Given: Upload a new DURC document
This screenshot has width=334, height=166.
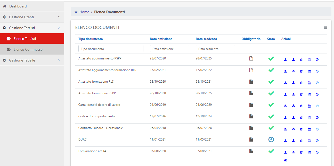Looking at the screenshot, I should pos(285,141).
